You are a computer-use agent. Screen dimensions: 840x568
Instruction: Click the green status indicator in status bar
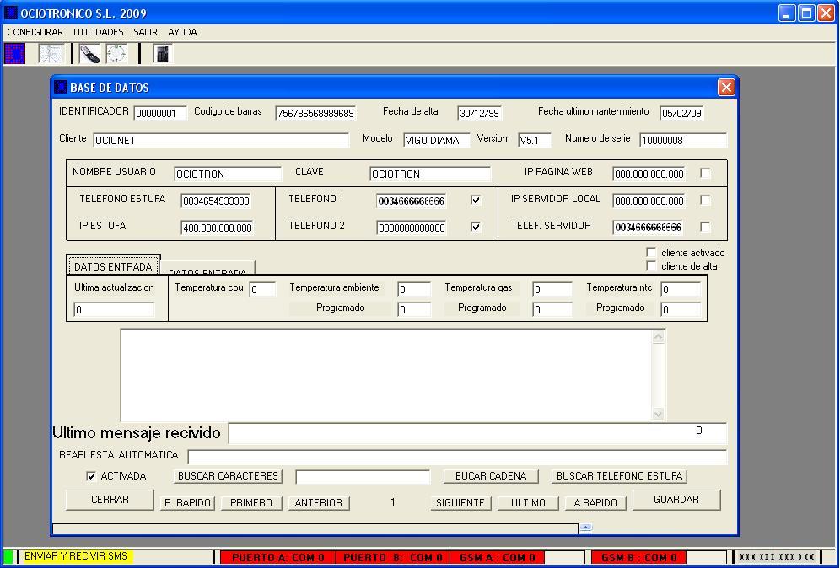[x=8, y=557]
